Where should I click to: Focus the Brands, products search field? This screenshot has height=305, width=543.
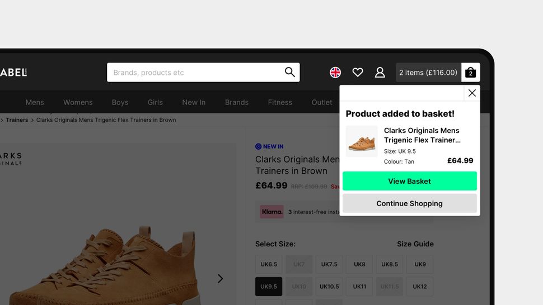203,72
